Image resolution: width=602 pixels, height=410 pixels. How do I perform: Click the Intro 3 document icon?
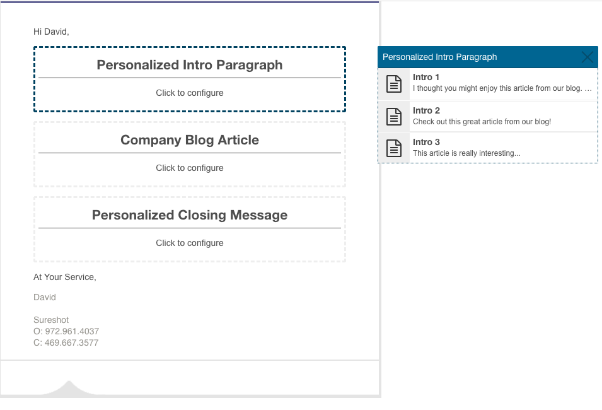click(x=394, y=148)
